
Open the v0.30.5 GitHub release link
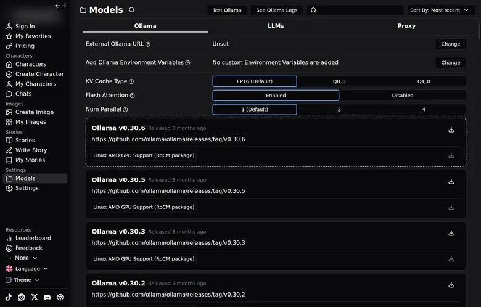coord(168,191)
